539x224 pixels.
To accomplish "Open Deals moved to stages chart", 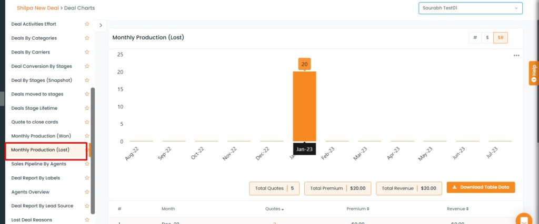I will pyautogui.click(x=37, y=94).
